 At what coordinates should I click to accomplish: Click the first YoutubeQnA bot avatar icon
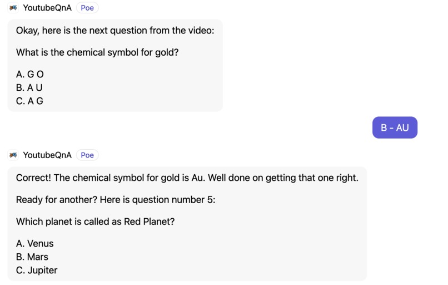[13, 8]
